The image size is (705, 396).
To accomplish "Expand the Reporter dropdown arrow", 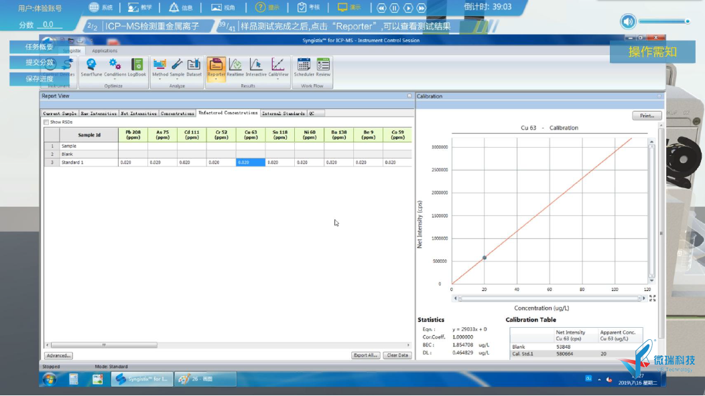I will [x=216, y=79].
